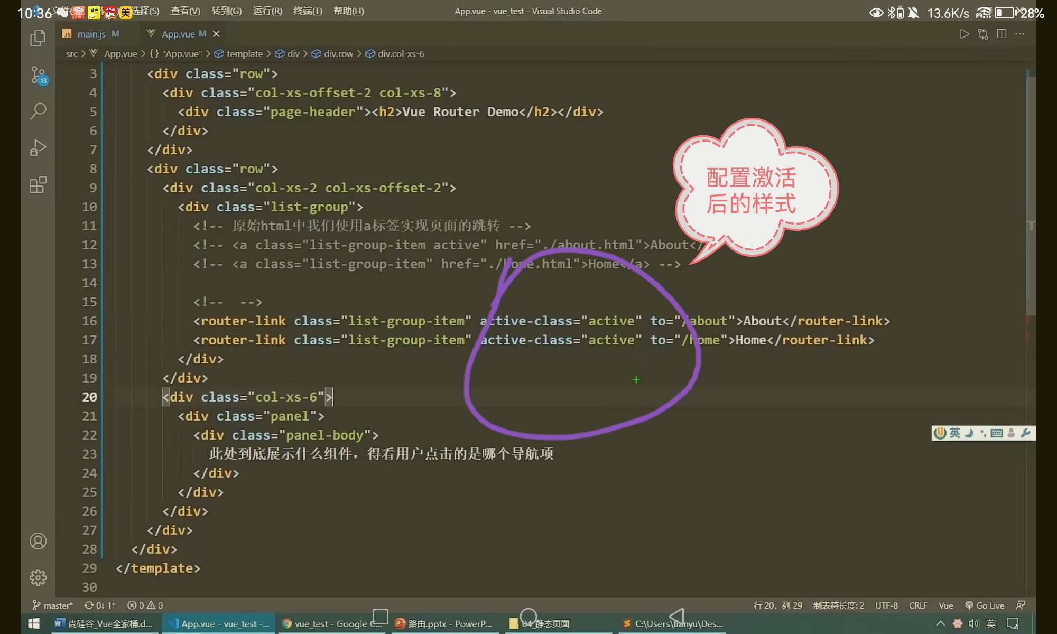Screen dimensions: 1057x634
Task: Expand the template breadcrumb item
Action: [244, 54]
